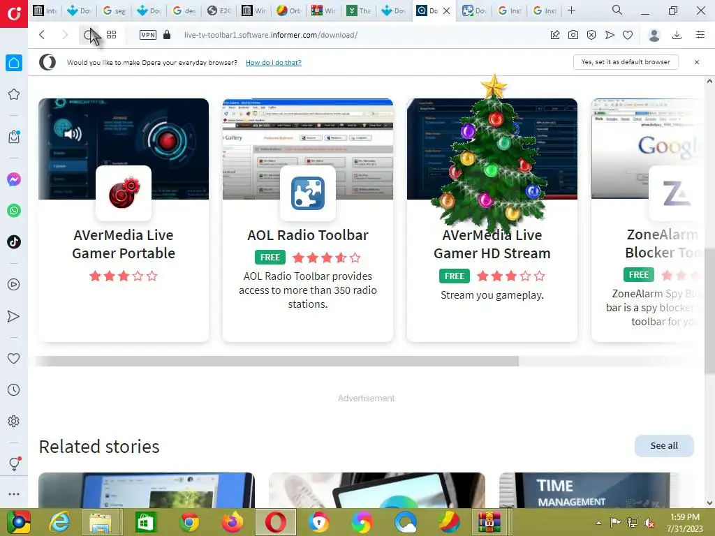Open AVerMedia Live Gamer HD Stream title
The height and width of the screenshot is (536, 715).
[x=492, y=244]
